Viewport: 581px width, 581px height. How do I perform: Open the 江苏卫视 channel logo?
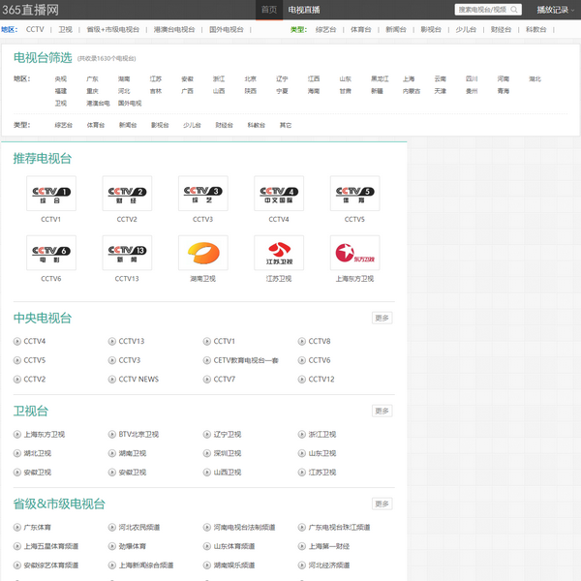tap(279, 253)
